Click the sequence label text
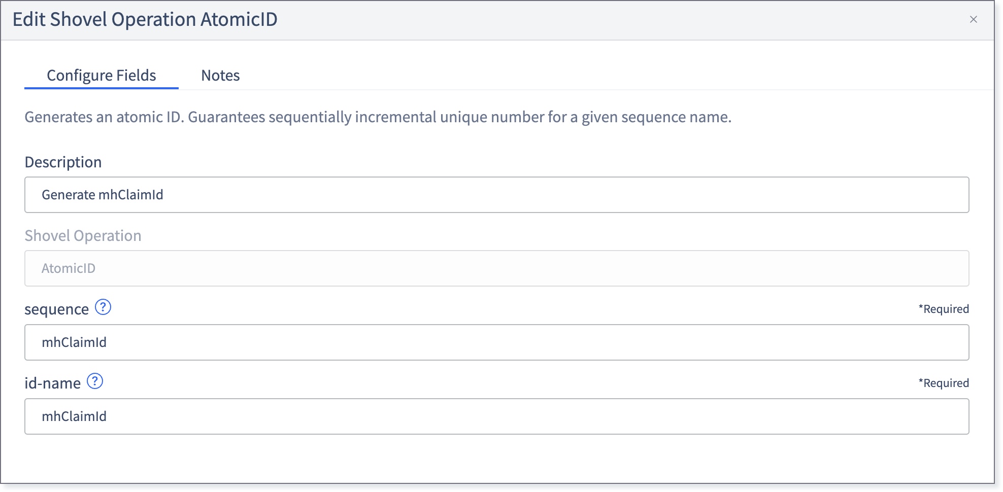 coord(56,309)
